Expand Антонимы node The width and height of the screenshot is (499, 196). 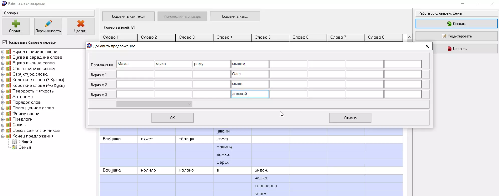coord(3,97)
